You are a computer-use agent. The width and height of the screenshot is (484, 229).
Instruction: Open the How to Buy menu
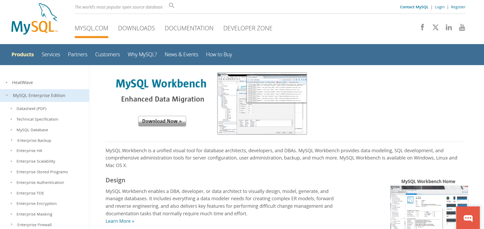(x=219, y=54)
